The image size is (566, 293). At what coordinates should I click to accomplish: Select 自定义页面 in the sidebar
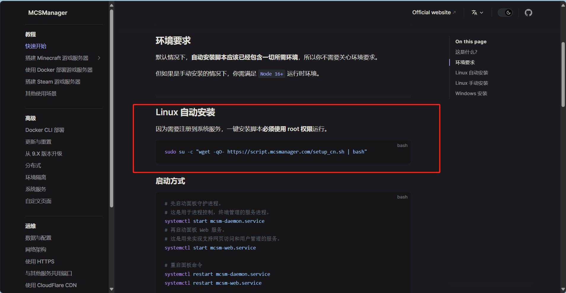click(39, 201)
